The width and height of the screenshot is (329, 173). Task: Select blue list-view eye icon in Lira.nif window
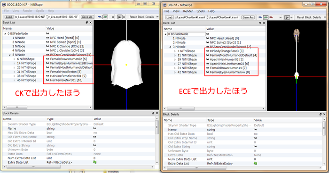[x=260, y=17]
